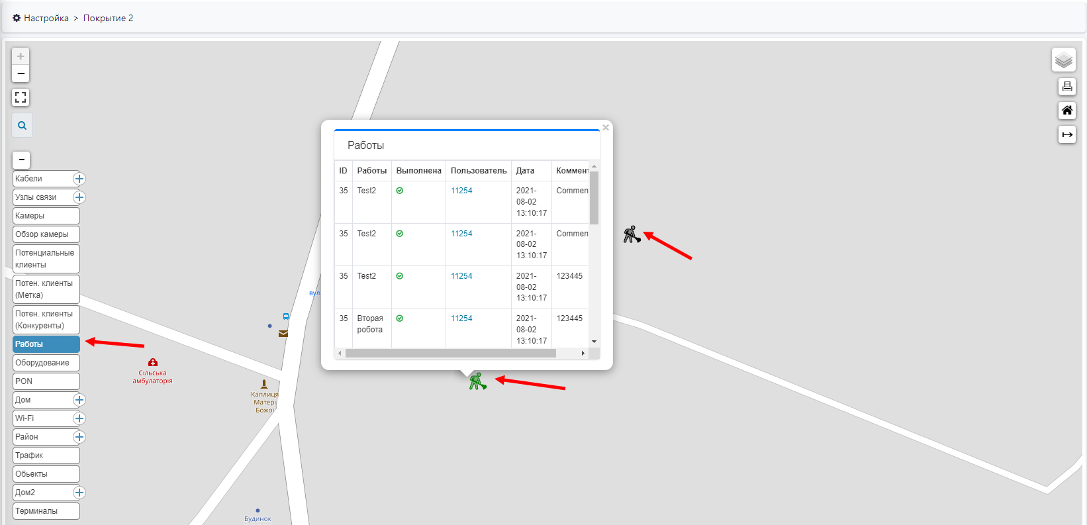The height and width of the screenshot is (525, 1087).
Task: Disable the active Работы layer
Action: [46, 344]
